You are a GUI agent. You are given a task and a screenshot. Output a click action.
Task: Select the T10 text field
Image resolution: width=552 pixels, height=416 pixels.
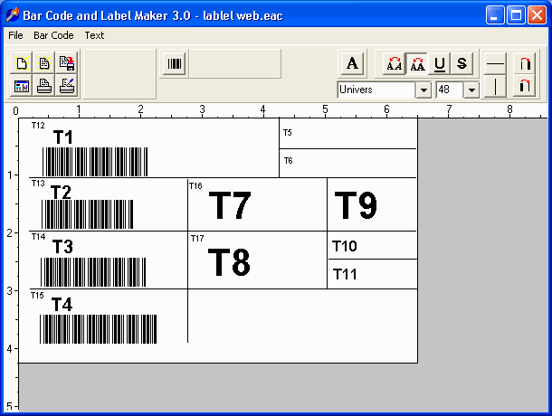click(x=344, y=246)
